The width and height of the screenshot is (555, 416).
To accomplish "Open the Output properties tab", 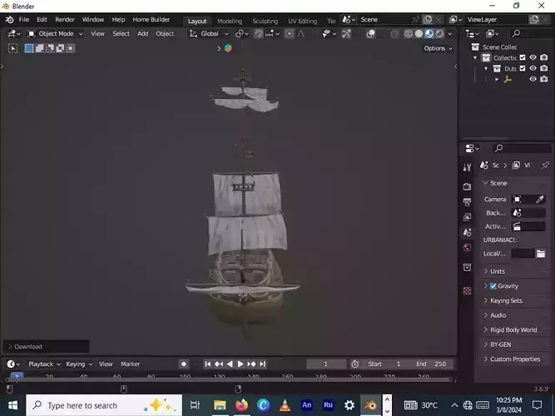I will 468,202.
